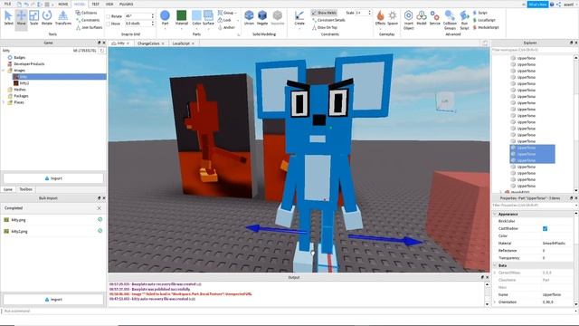Viewport: 579px width, 326px height.
Task: Click the move snap studs field
Action: click(x=138, y=24)
